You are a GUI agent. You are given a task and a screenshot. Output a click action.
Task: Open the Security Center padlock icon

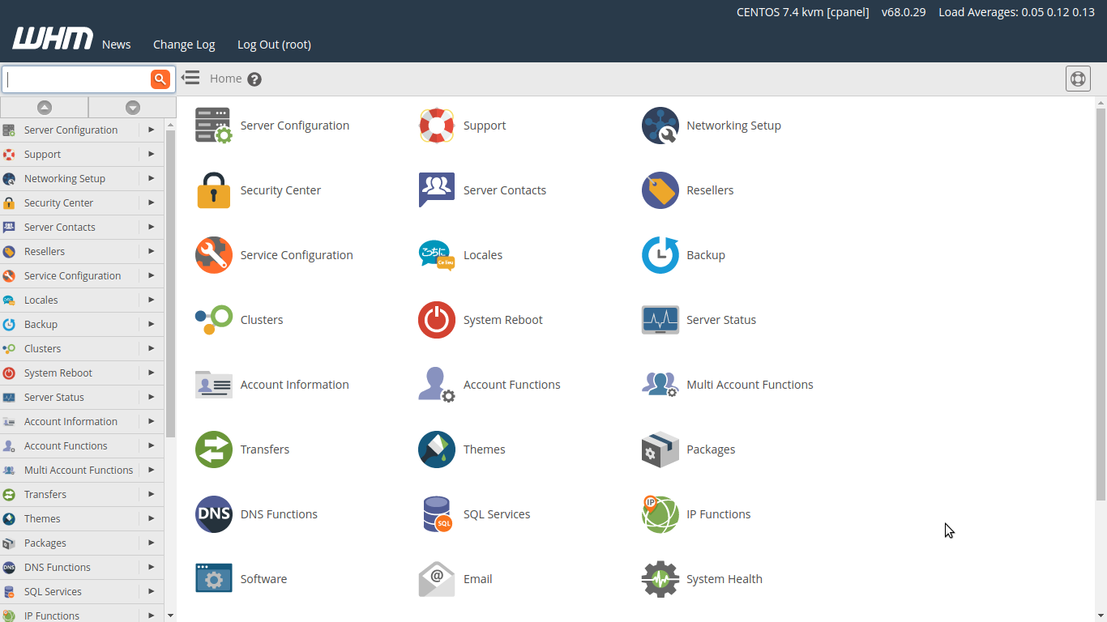coord(213,190)
